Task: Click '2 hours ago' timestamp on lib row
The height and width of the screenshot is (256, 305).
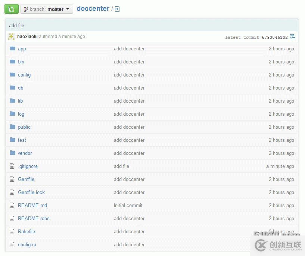Action: (x=281, y=101)
